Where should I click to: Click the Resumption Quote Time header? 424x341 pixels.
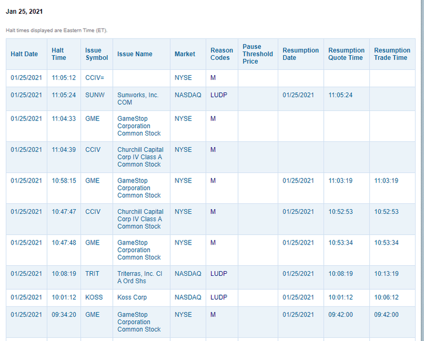click(347, 54)
